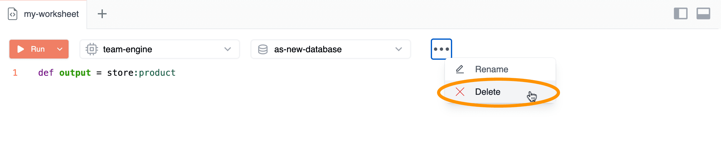Select Rename from the context menu
721x163 pixels.
click(x=491, y=69)
